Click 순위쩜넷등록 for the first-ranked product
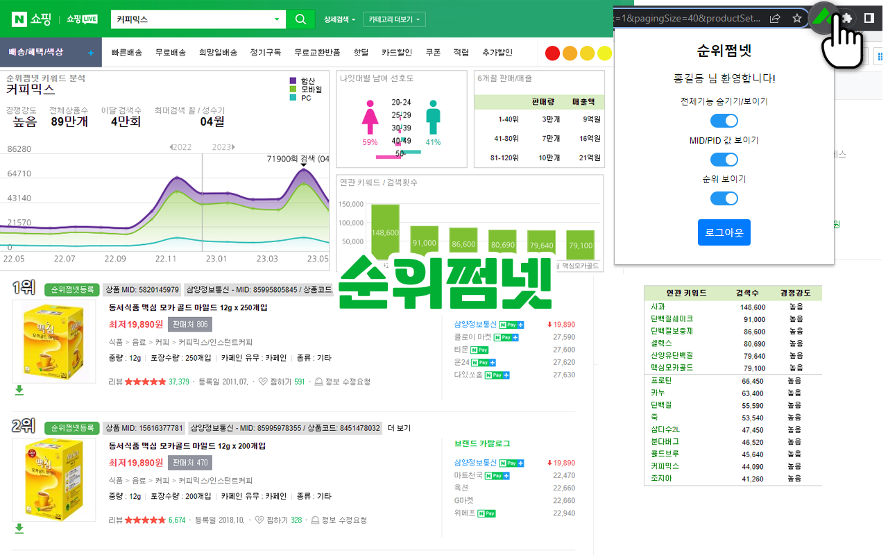 (x=71, y=289)
